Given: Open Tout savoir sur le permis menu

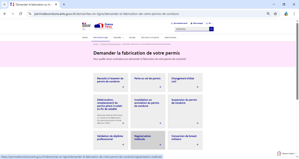Looking at the screenshot, I should pyautogui.click(x=150, y=38).
